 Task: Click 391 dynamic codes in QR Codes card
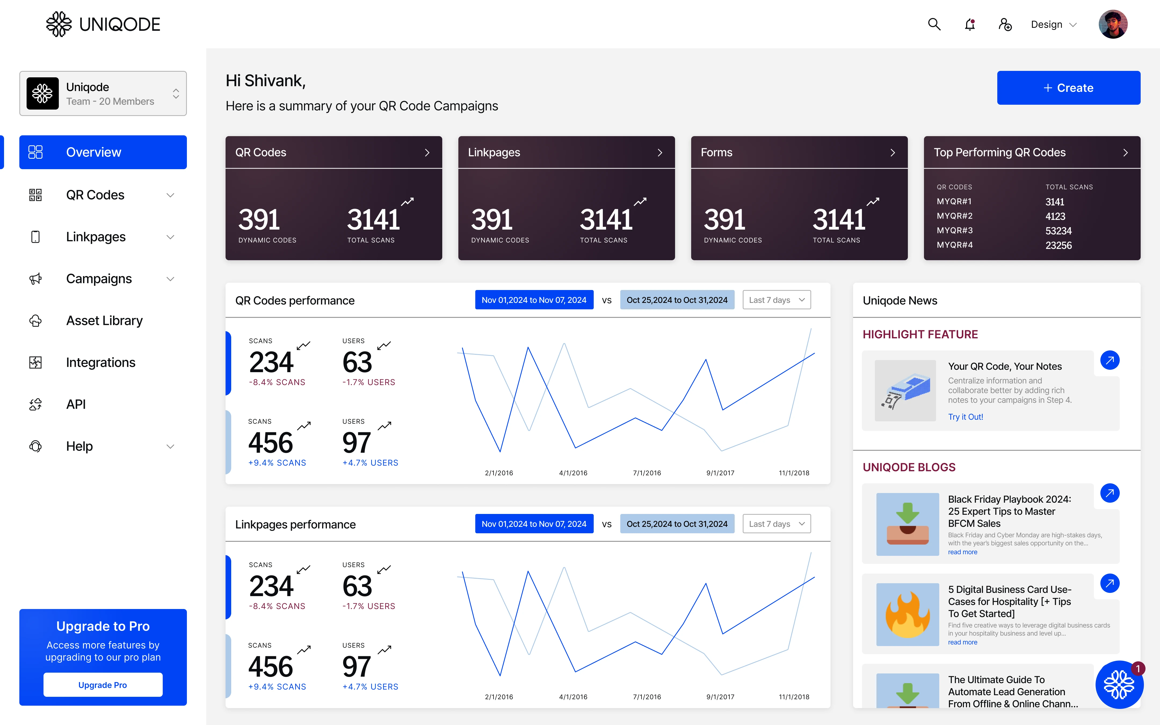click(x=259, y=220)
